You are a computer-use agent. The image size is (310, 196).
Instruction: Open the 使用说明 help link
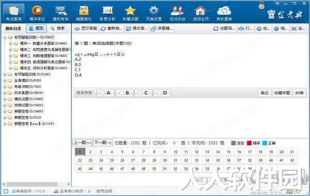(104, 191)
